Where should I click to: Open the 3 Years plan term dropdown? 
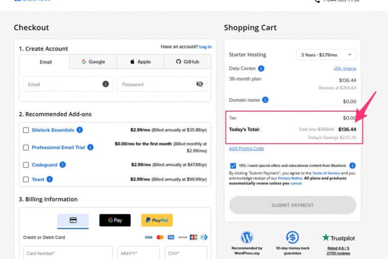(x=326, y=55)
